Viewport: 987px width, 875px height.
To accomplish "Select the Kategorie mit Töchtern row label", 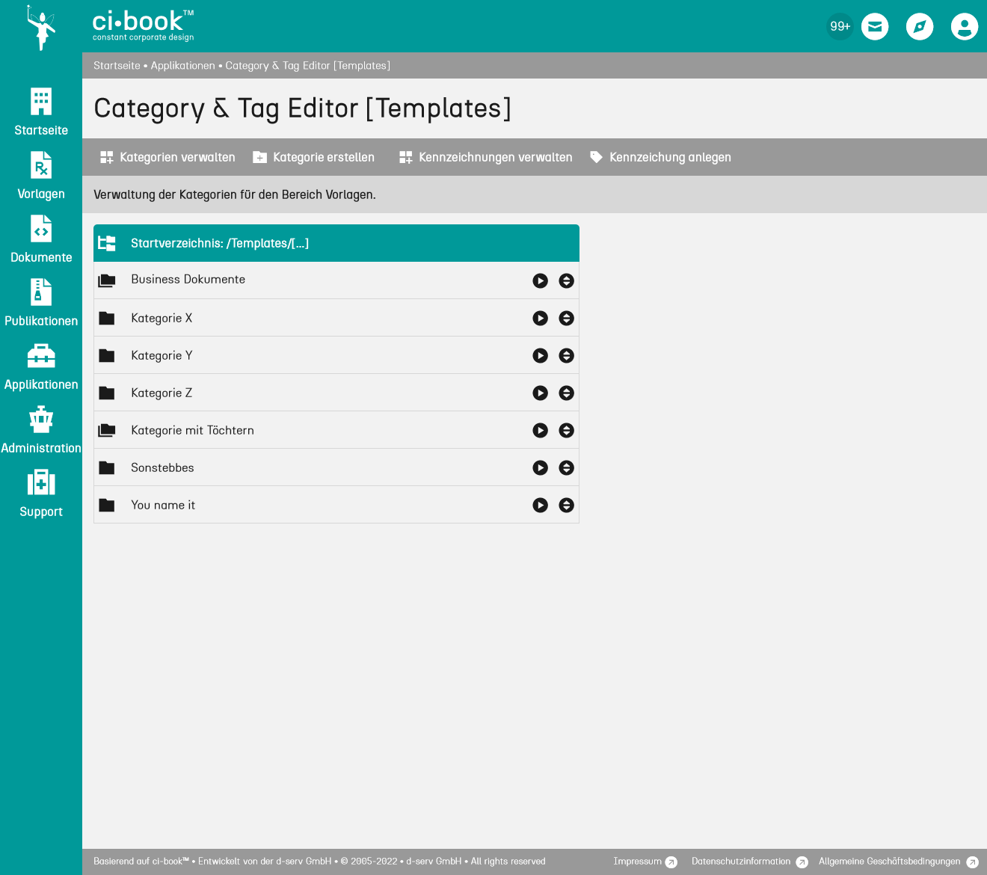I will (x=192, y=430).
